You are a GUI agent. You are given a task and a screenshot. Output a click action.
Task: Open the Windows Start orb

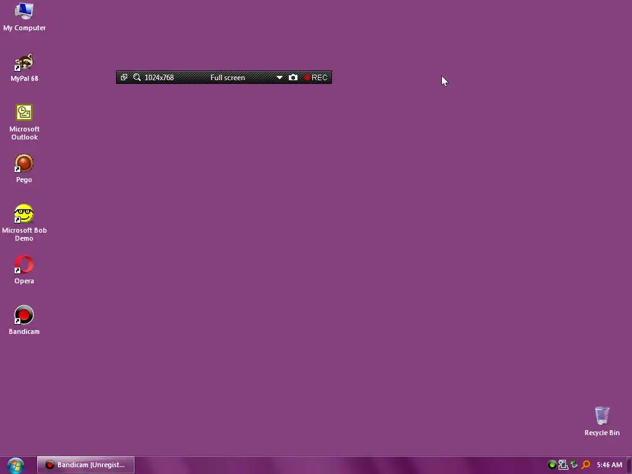(15, 465)
